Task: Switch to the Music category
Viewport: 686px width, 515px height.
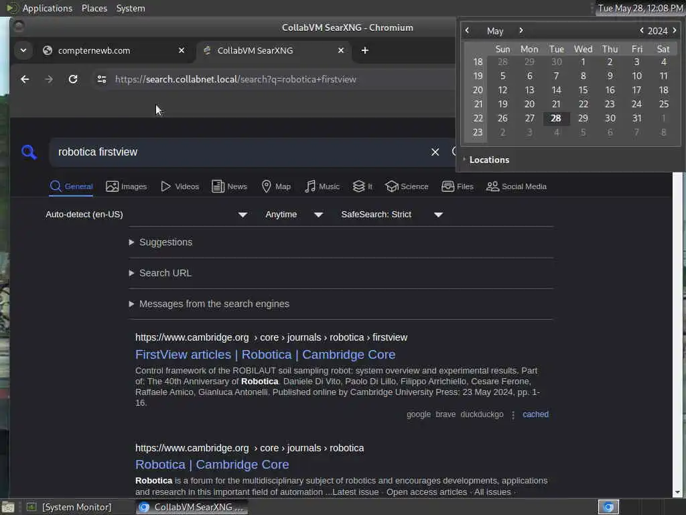Action: (x=322, y=186)
